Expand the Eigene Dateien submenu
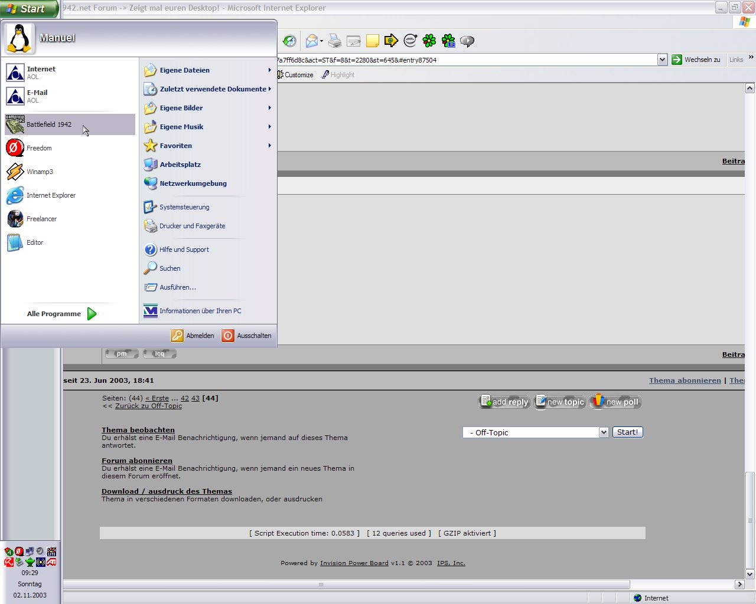Viewport: 756px width, 604px height. (208, 70)
